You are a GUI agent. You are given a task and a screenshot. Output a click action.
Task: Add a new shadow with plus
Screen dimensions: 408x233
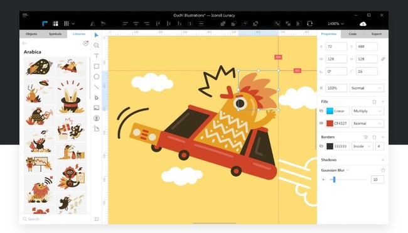(x=383, y=160)
